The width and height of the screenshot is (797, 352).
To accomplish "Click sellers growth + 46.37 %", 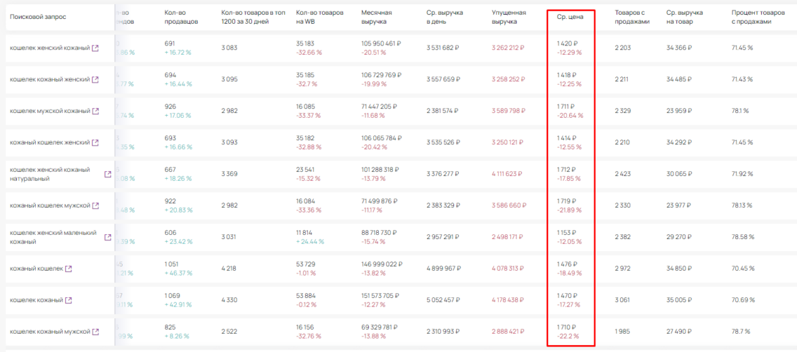I will click(x=178, y=273).
